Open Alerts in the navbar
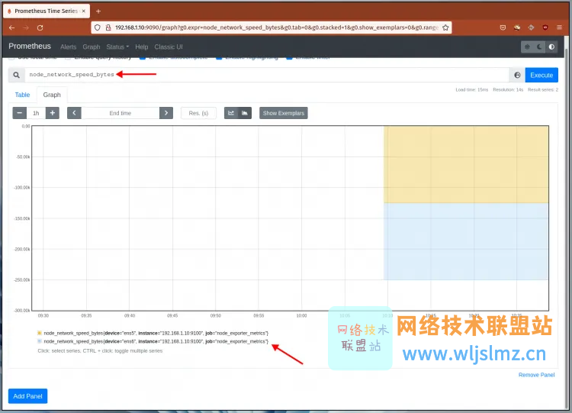The height and width of the screenshot is (413, 572). 68,47
